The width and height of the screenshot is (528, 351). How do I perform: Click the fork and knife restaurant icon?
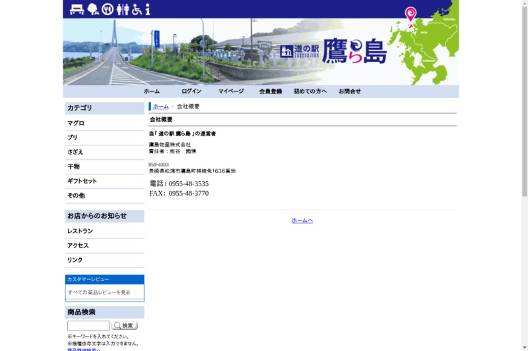(x=107, y=9)
